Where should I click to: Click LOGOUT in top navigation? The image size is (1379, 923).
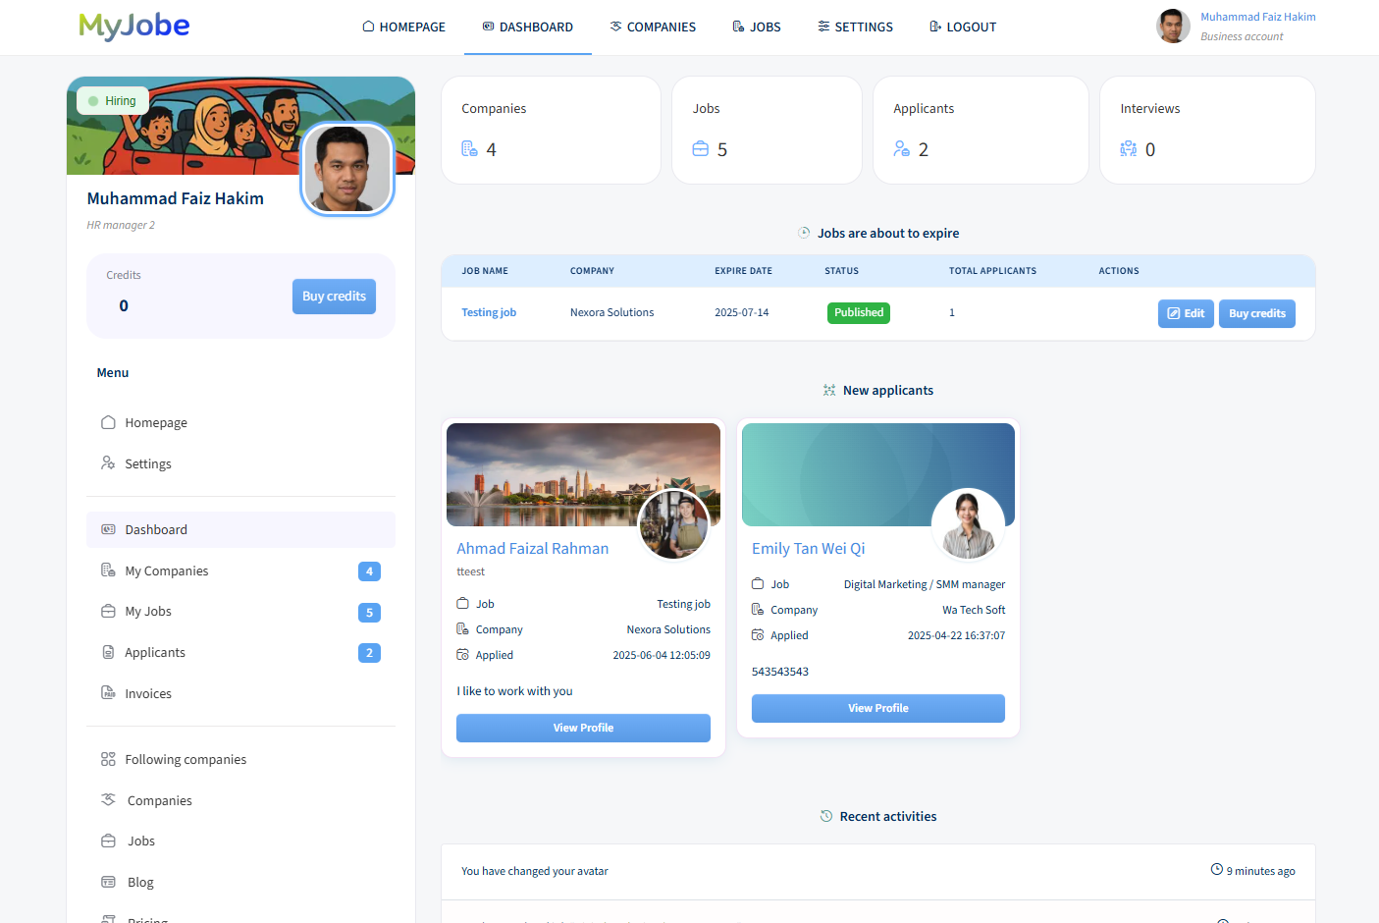tap(963, 27)
